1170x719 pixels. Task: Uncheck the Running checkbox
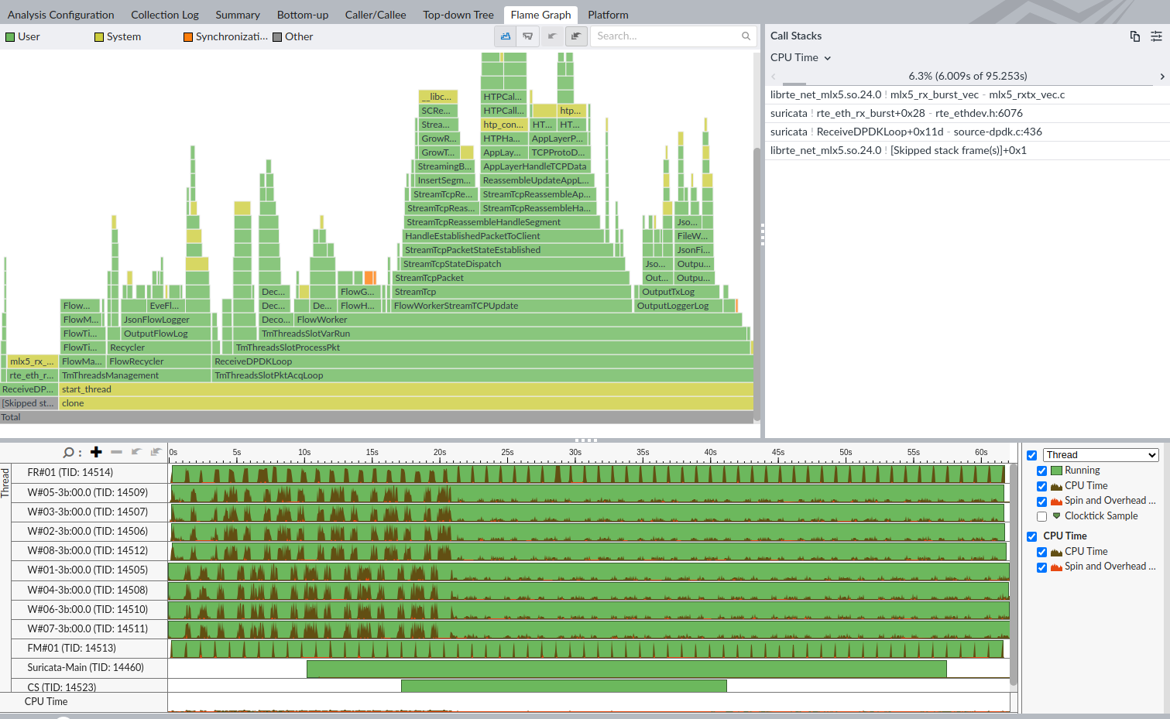[1041, 470]
